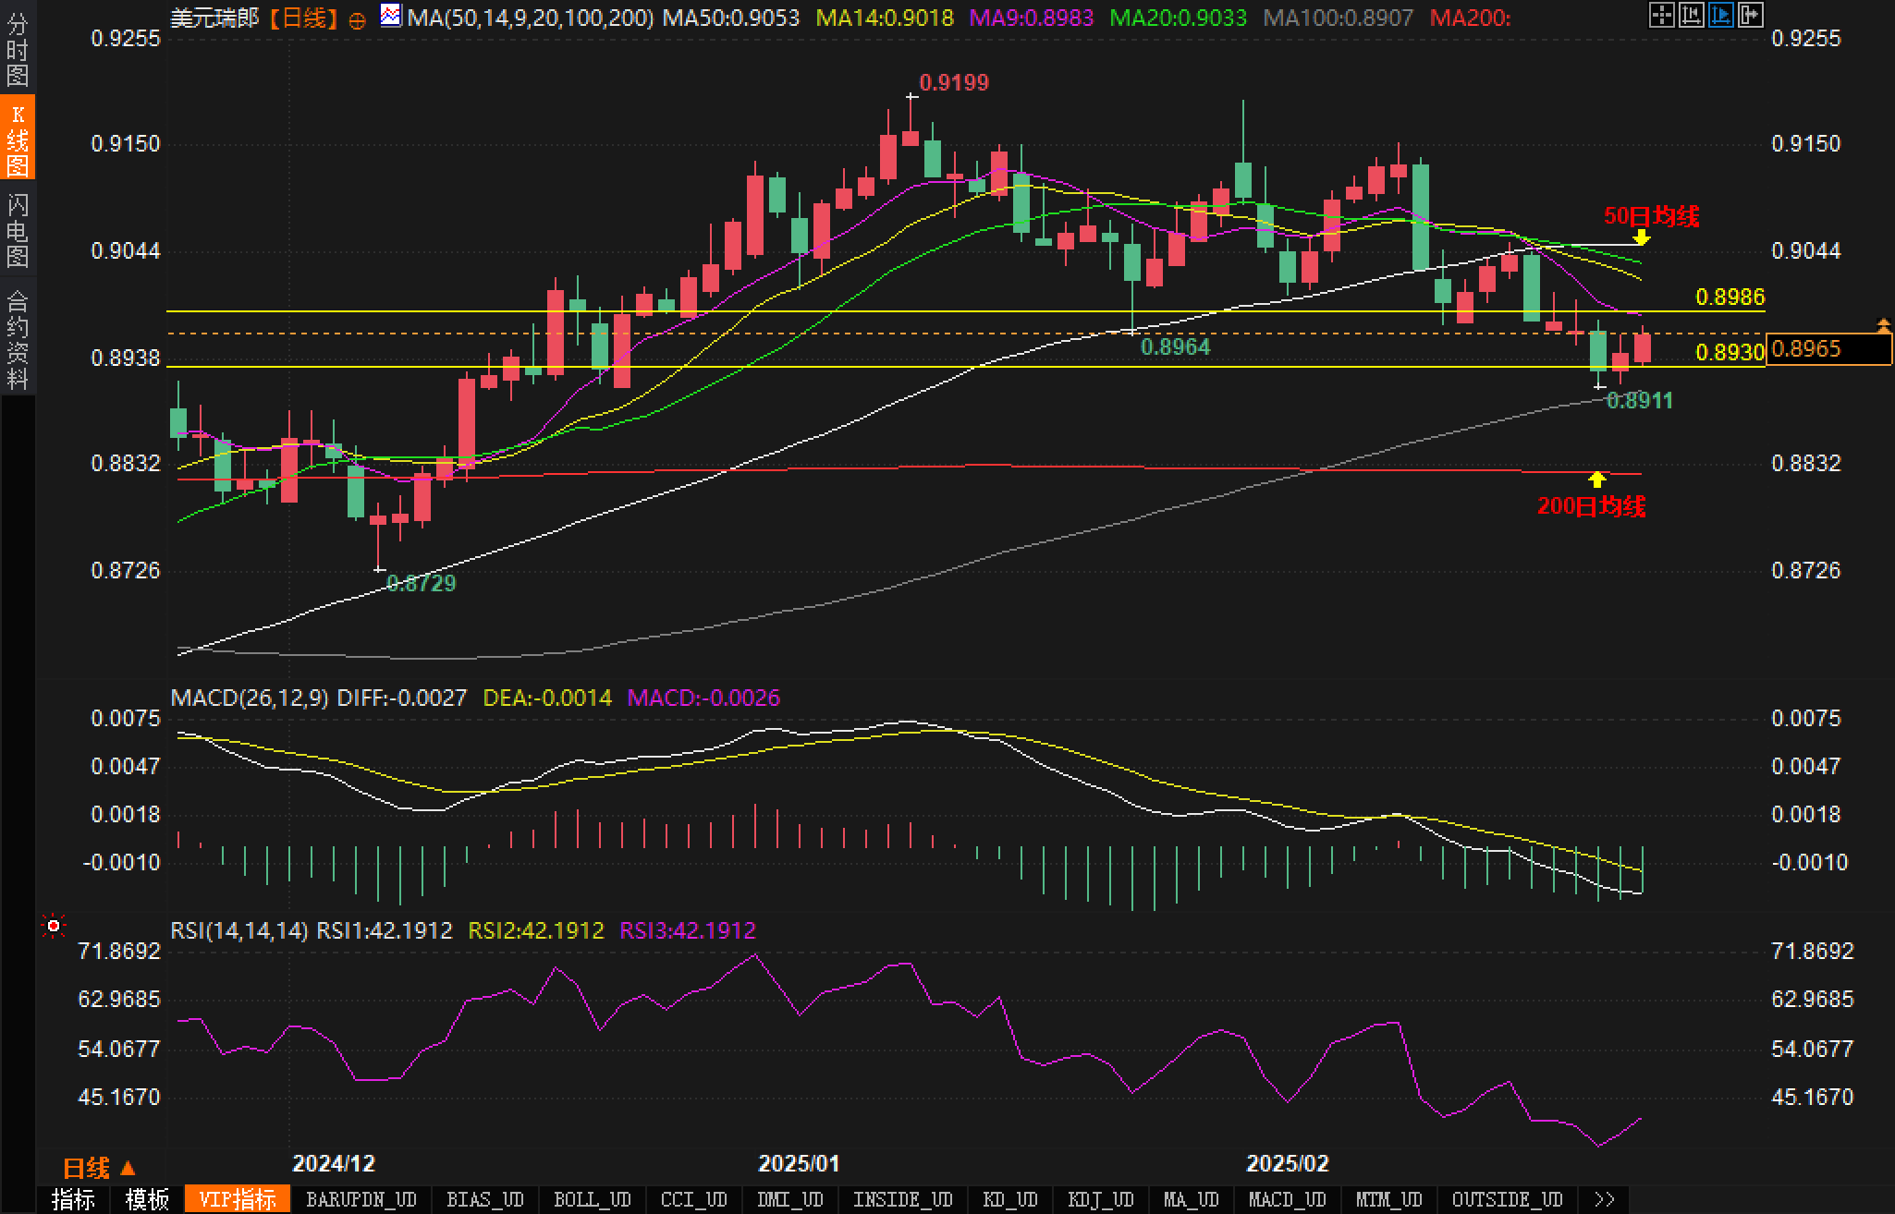Select the BARUPDN_UD indicator
The image size is (1895, 1214).
coord(361,1199)
